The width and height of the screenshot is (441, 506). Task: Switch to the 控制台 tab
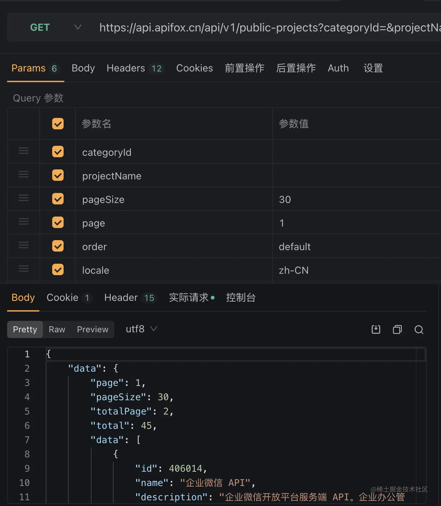click(241, 297)
